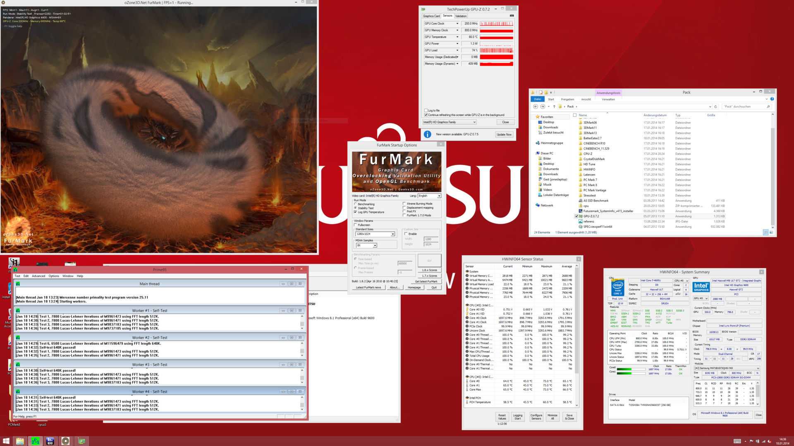The height and width of the screenshot is (446, 794).
Task: Go up one folder level in Explorer
Action: [x=555, y=107]
